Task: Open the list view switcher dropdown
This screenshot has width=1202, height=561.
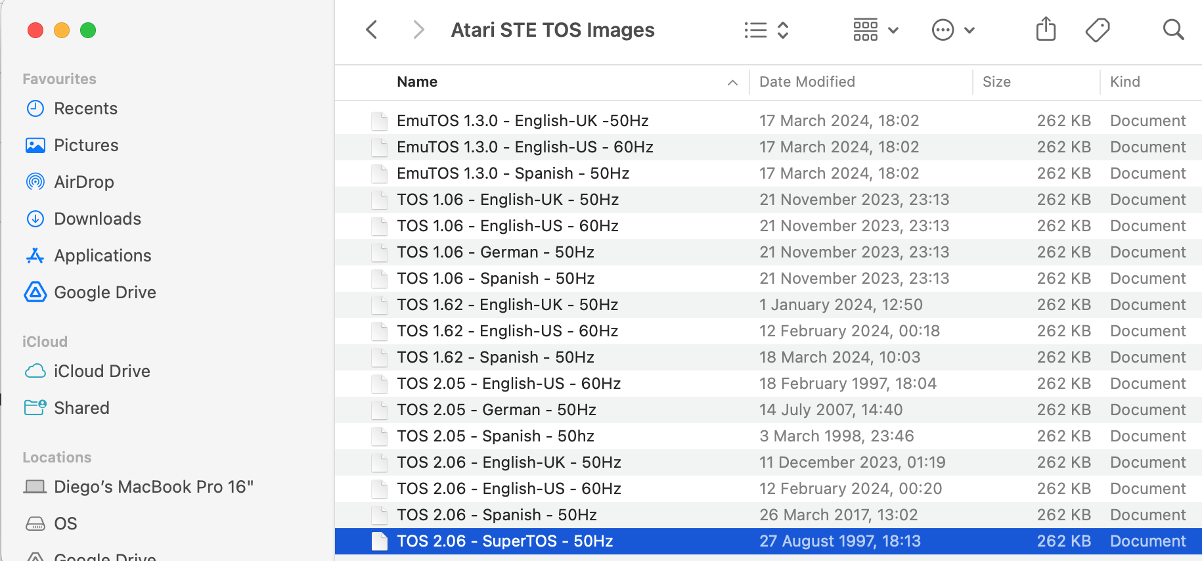Action: (766, 30)
